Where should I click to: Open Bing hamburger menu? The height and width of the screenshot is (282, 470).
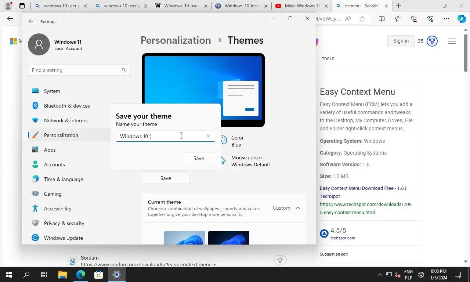pos(452,41)
